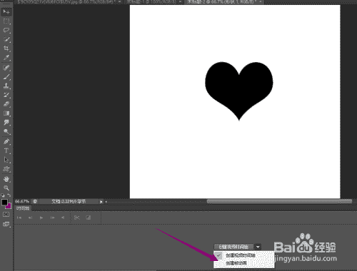Click the 文档 document size status text
This screenshot has width=357, height=271.
(69, 202)
